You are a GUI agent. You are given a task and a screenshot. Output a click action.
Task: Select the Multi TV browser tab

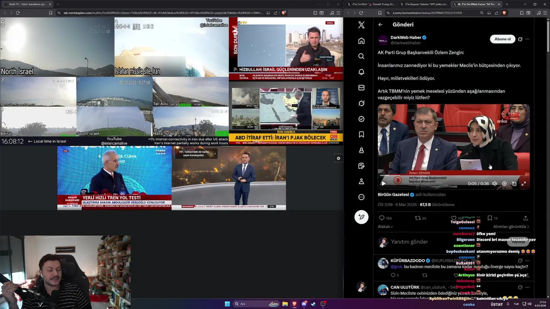(x=27, y=4)
